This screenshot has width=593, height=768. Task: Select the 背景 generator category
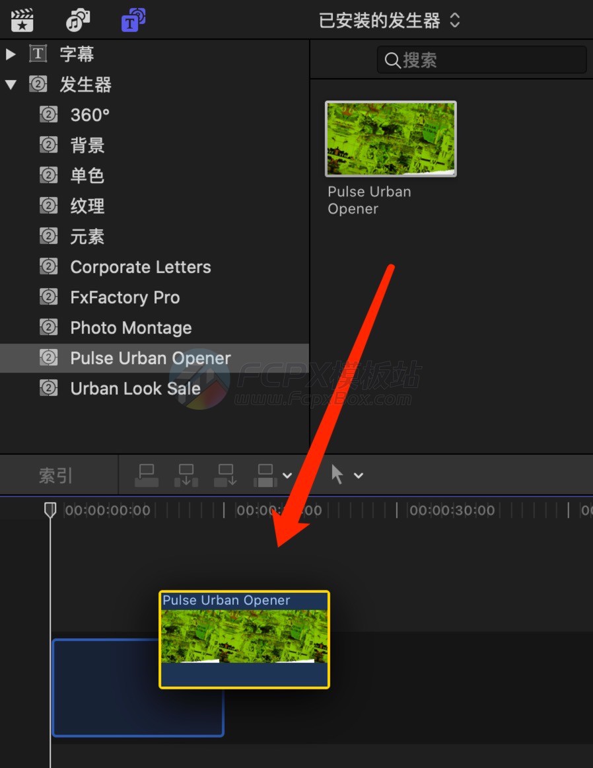click(88, 145)
